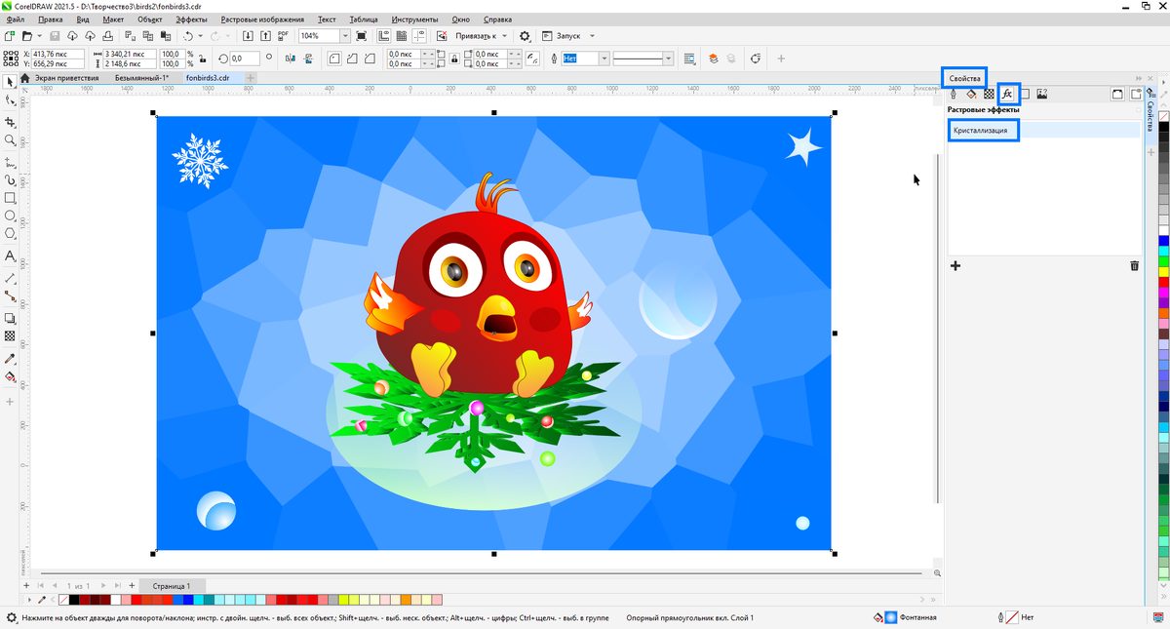Open the raster effects fx panel icon
This screenshot has width=1170, height=629.
[x=1007, y=95]
